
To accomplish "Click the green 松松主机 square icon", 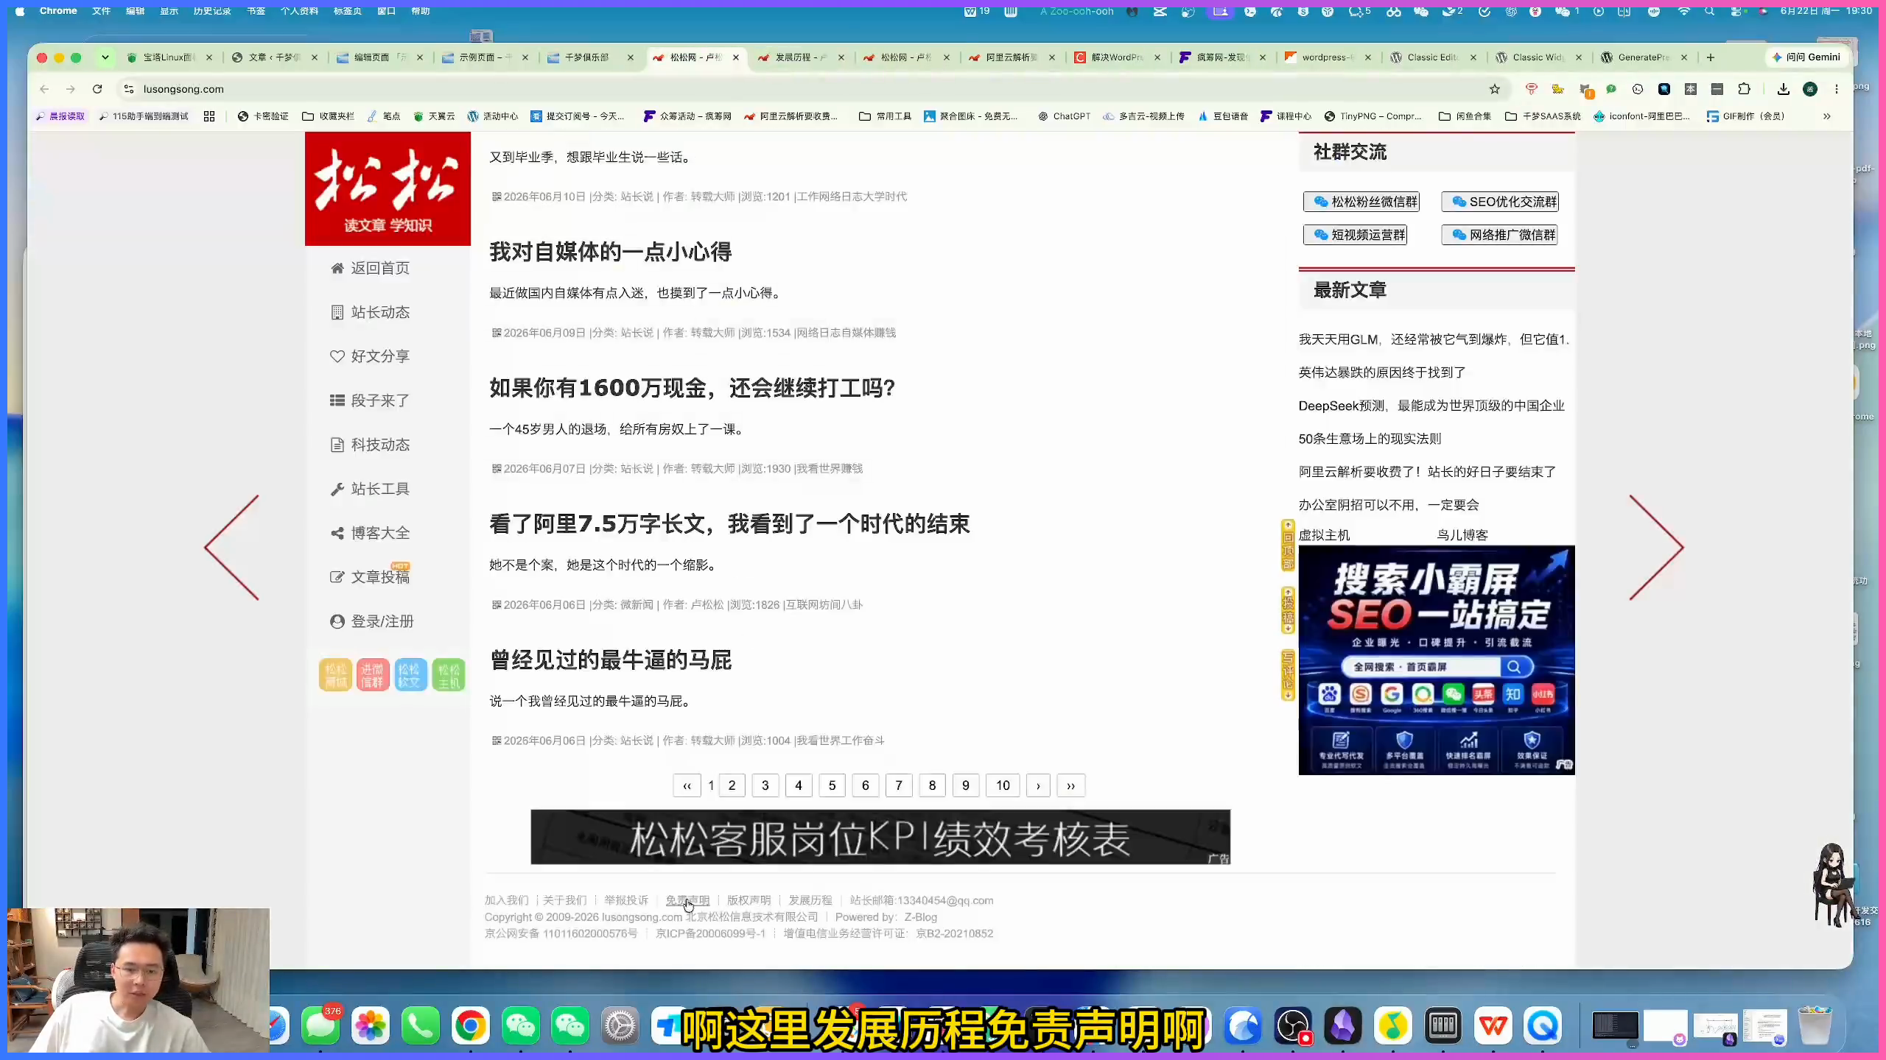I will [x=448, y=674].
